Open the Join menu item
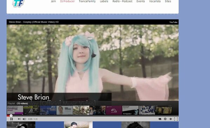The height and width of the screenshot is (128, 210). 53,1
